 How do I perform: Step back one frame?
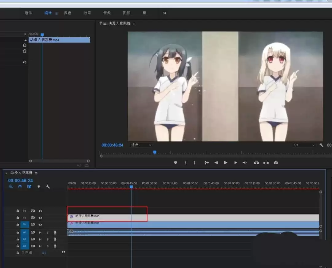[x=216, y=163]
